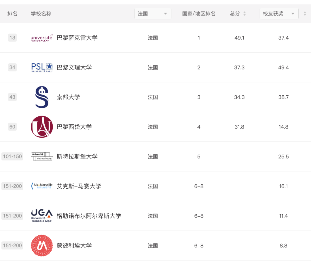Sort by the 校友获奖 column arrows
The image size is (311, 261).
[305, 14]
